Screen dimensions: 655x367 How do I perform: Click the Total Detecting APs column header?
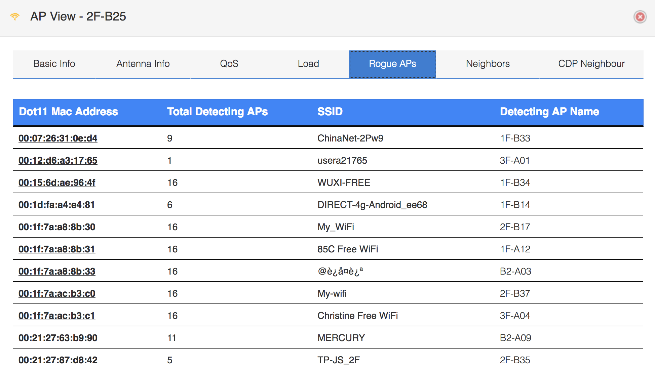217,112
